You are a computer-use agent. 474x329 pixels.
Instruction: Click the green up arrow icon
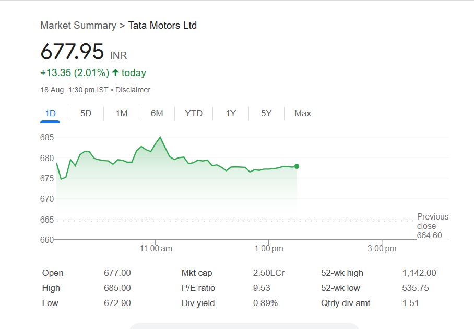pos(115,72)
